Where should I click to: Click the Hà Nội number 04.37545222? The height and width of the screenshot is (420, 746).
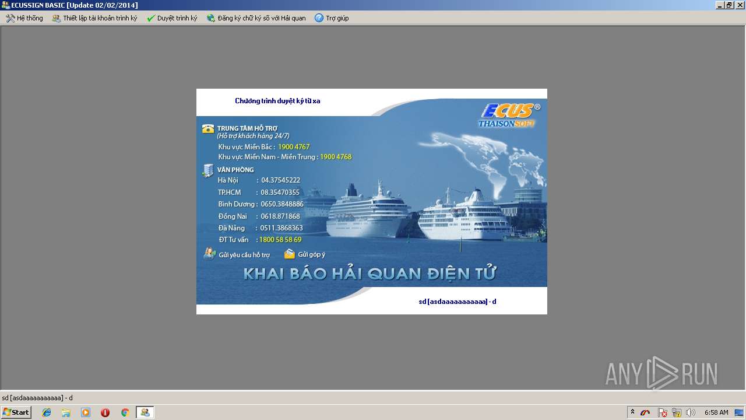(x=280, y=180)
